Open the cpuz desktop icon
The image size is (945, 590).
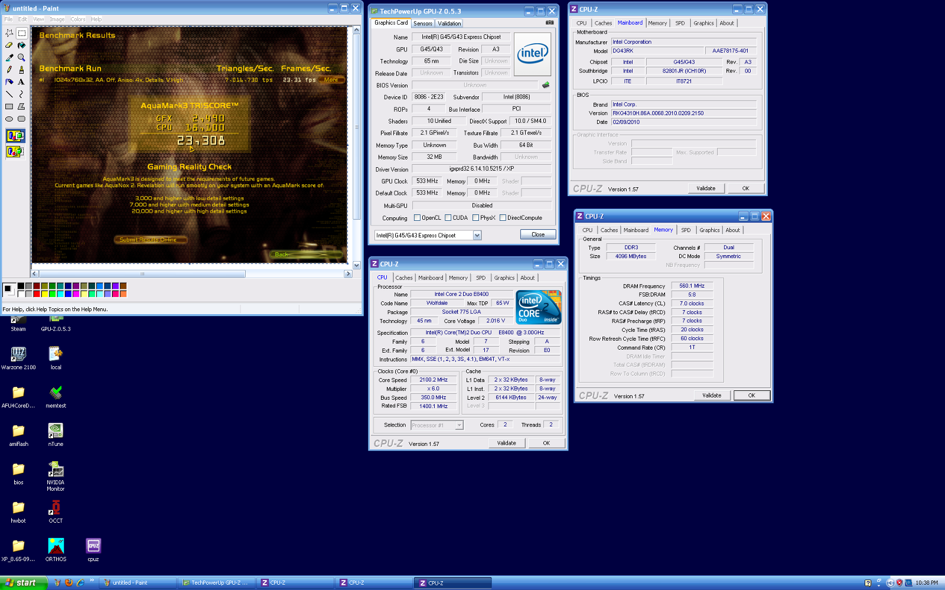coord(93,550)
